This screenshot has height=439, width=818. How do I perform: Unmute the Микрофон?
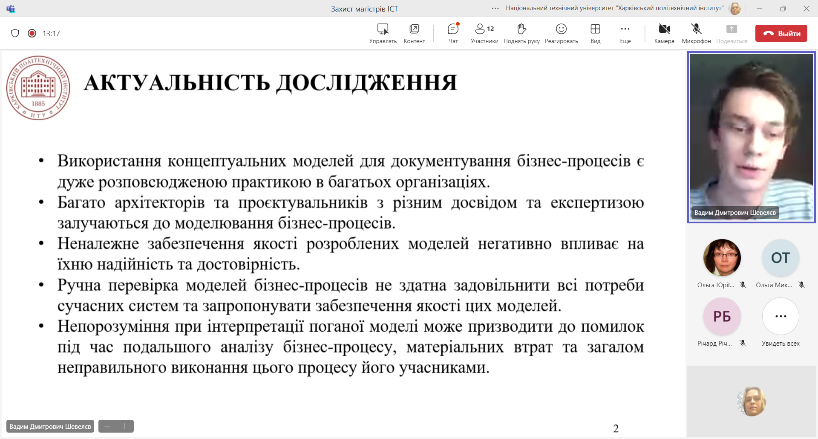tap(696, 33)
